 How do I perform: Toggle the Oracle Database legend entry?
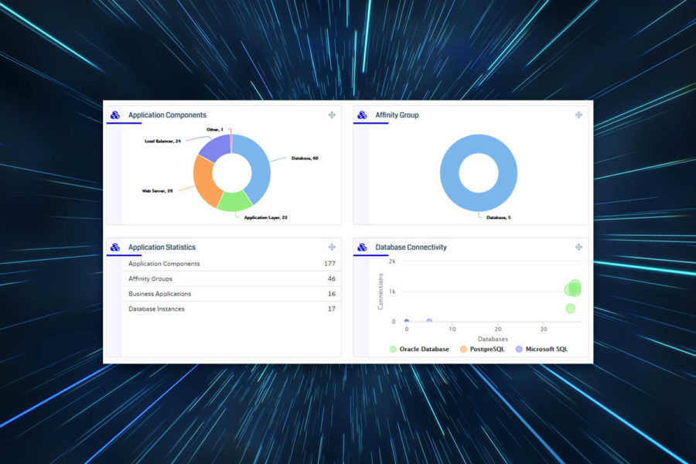tap(419, 349)
